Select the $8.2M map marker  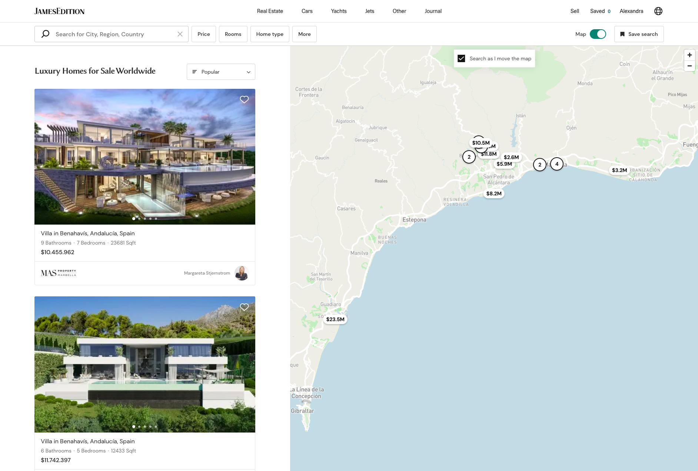(x=494, y=194)
